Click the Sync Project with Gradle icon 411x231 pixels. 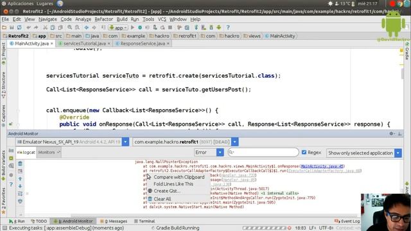pyautogui.click(x=196, y=28)
